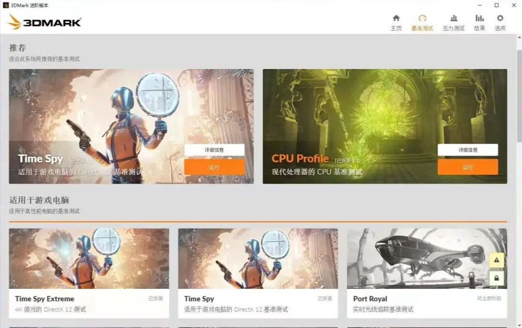Click the 推荐 section heading
The image size is (522, 328).
(x=18, y=48)
